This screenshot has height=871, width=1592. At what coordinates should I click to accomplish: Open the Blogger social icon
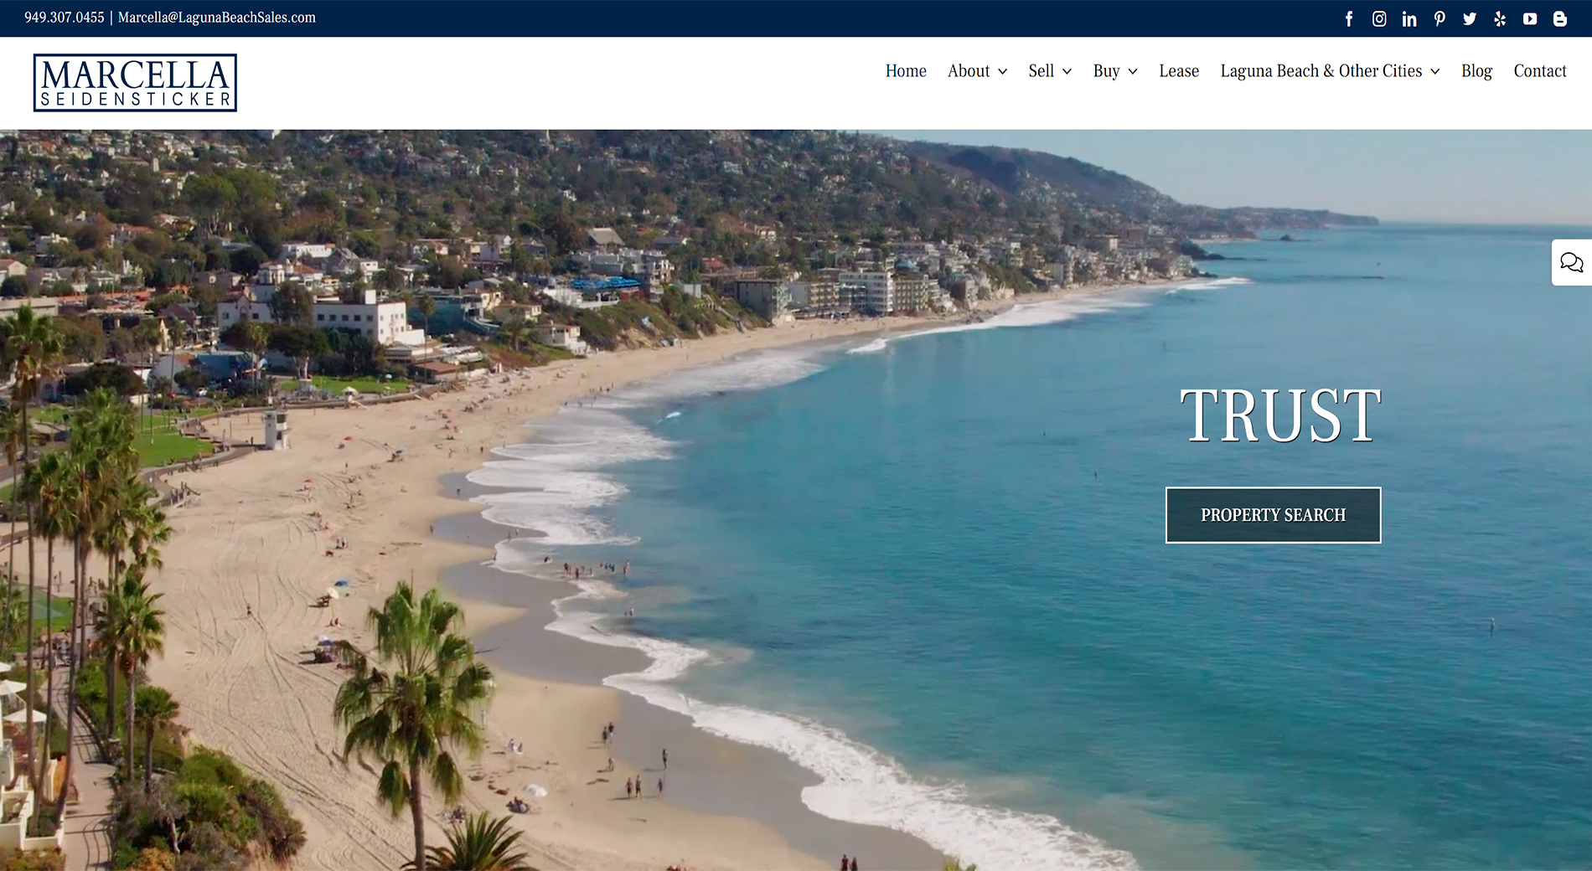click(1560, 18)
